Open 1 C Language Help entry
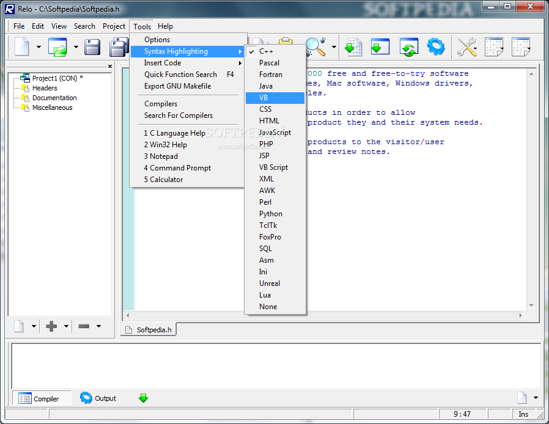The height and width of the screenshot is (424, 549). pyautogui.click(x=187, y=133)
